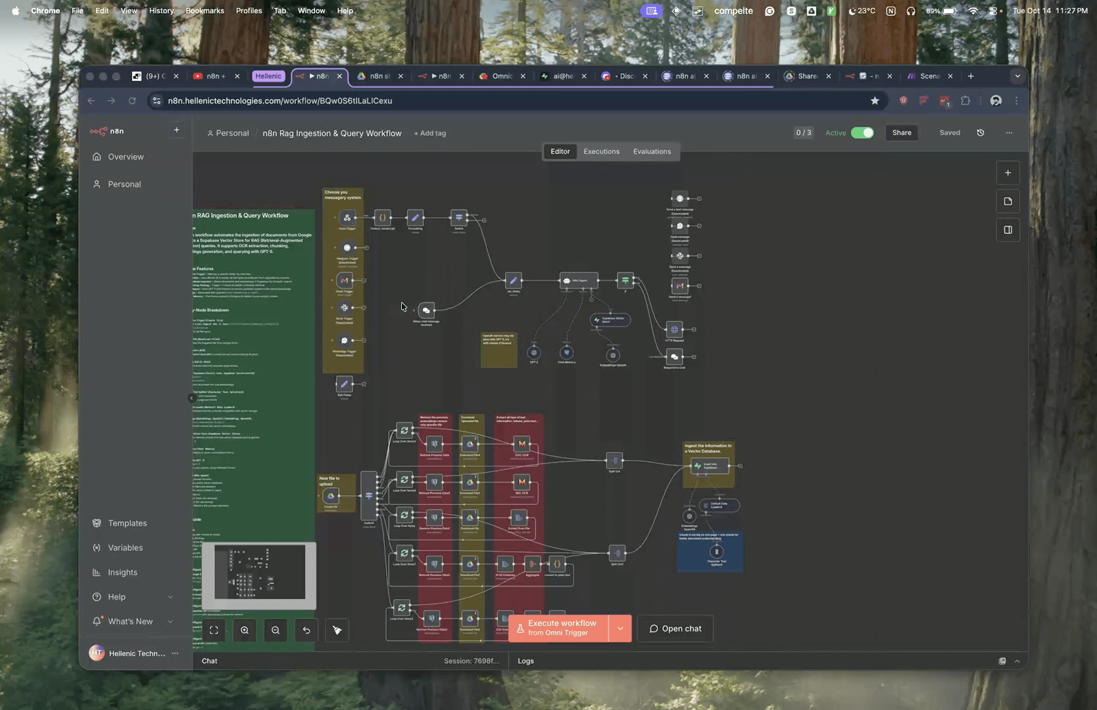Open the Apple menu

15,11
